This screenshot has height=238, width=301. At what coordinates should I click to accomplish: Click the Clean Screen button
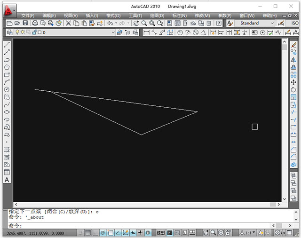pyautogui.click(x=290, y=233)
